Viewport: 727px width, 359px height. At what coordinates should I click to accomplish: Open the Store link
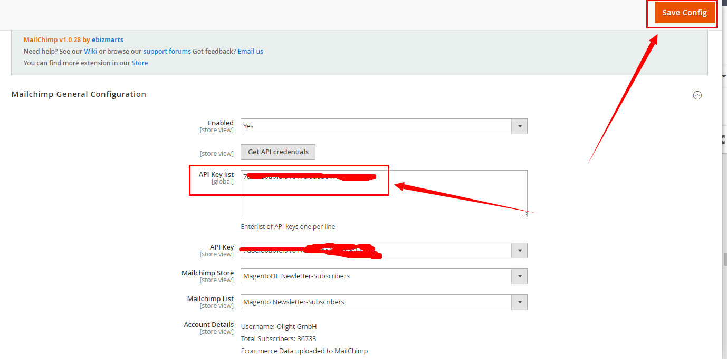[140, 63]
